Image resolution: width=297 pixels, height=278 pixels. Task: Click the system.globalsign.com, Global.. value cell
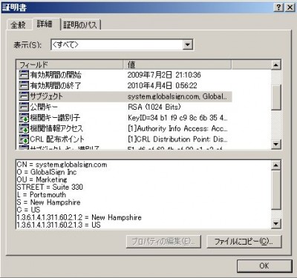[x=177, y=96]
